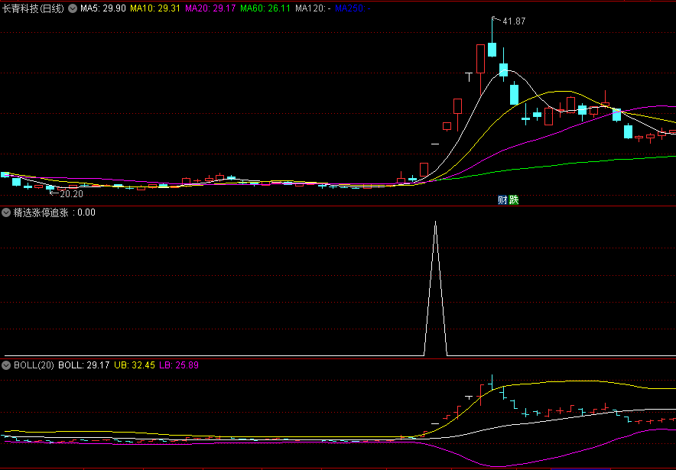Select the 精选涨停追涨 : 0.00 indicator label
This screenshot has width=676, height=470.
(54, 212)
